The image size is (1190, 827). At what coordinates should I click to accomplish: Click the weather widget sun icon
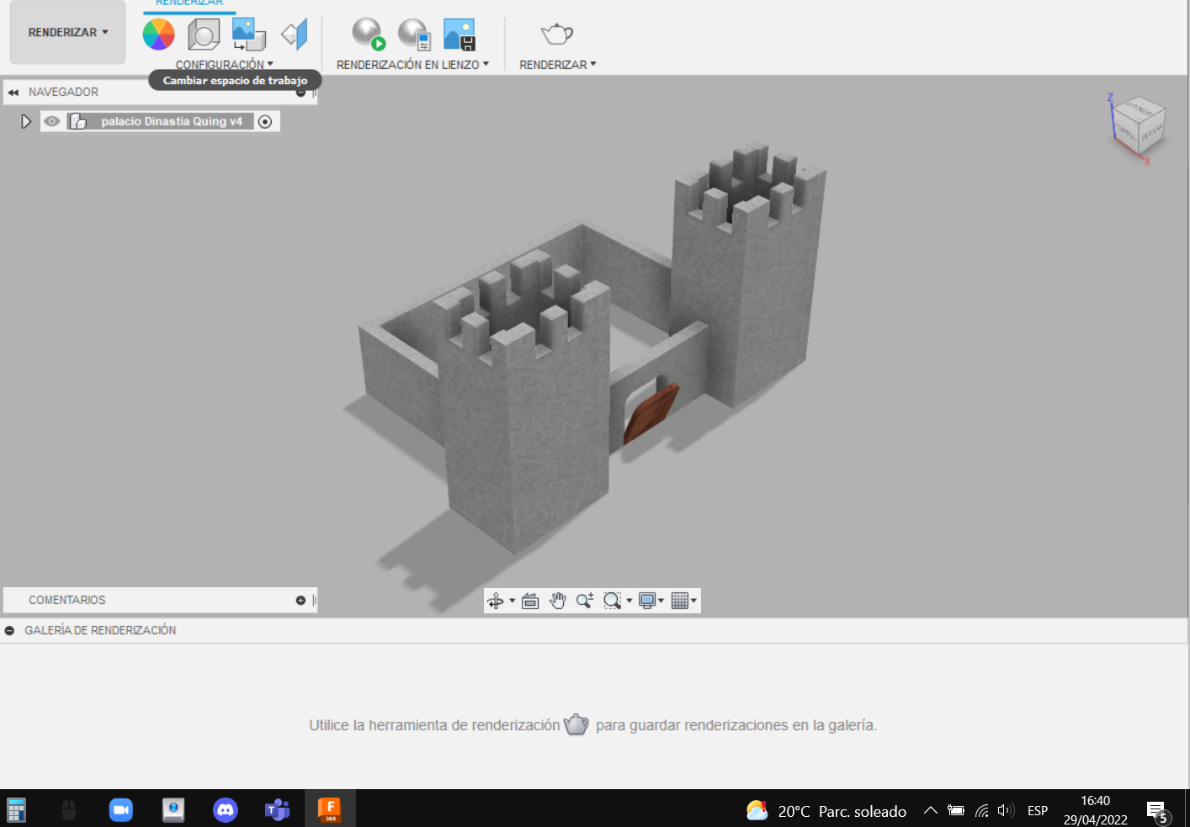(x=757, y=810)
